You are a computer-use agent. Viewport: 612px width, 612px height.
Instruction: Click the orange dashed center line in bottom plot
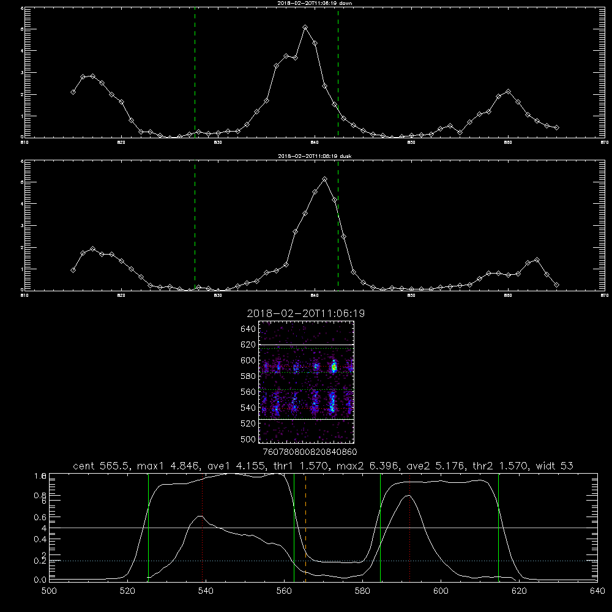[x=305, y=527]
